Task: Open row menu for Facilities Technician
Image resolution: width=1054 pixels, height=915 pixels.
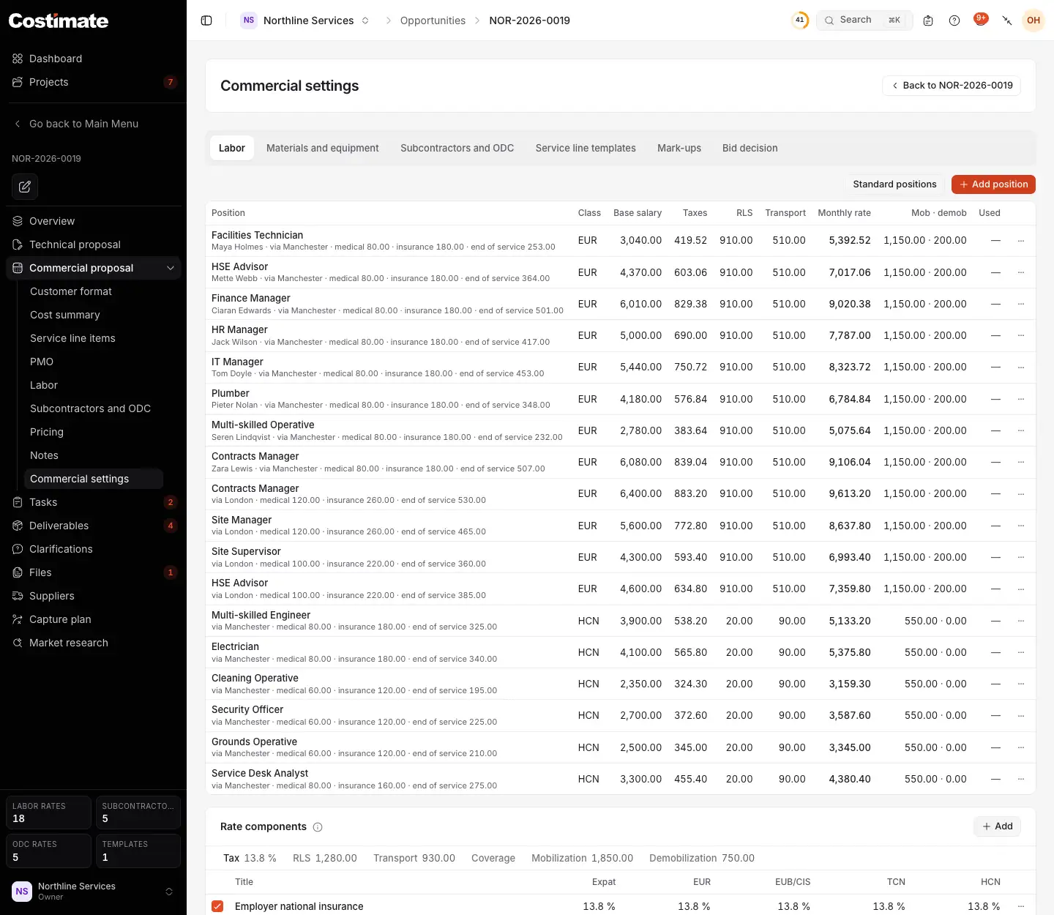Action: (x=1021, y=241)
